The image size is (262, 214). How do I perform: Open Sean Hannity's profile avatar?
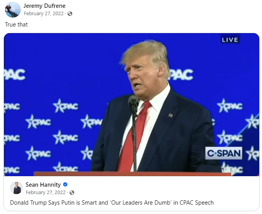pyautogui.click(x=16, y=188)
